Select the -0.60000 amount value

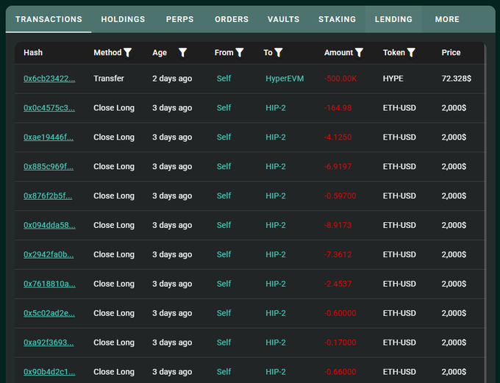point(340,313)
